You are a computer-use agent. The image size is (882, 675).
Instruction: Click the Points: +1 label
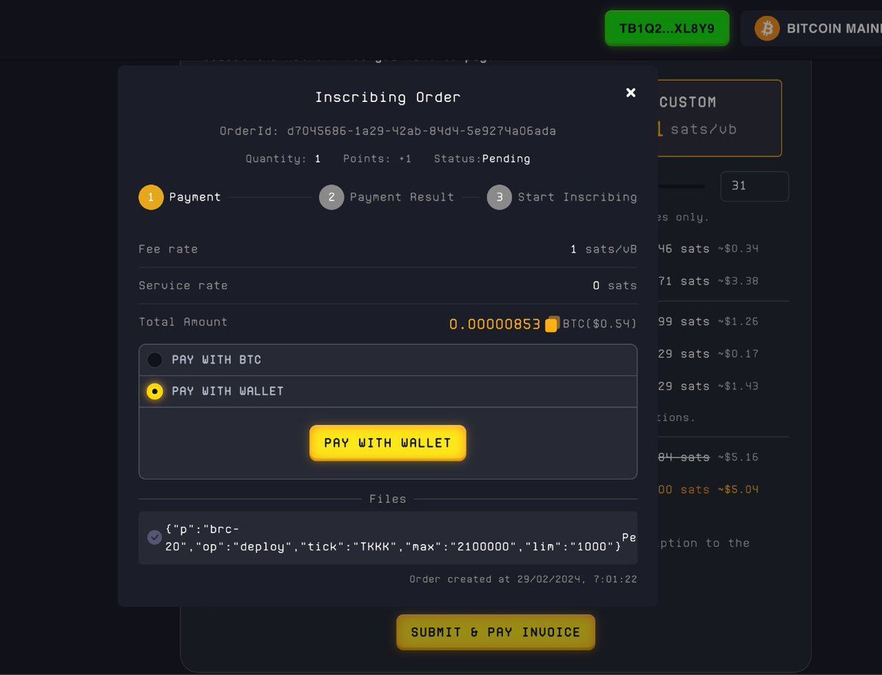378,159
